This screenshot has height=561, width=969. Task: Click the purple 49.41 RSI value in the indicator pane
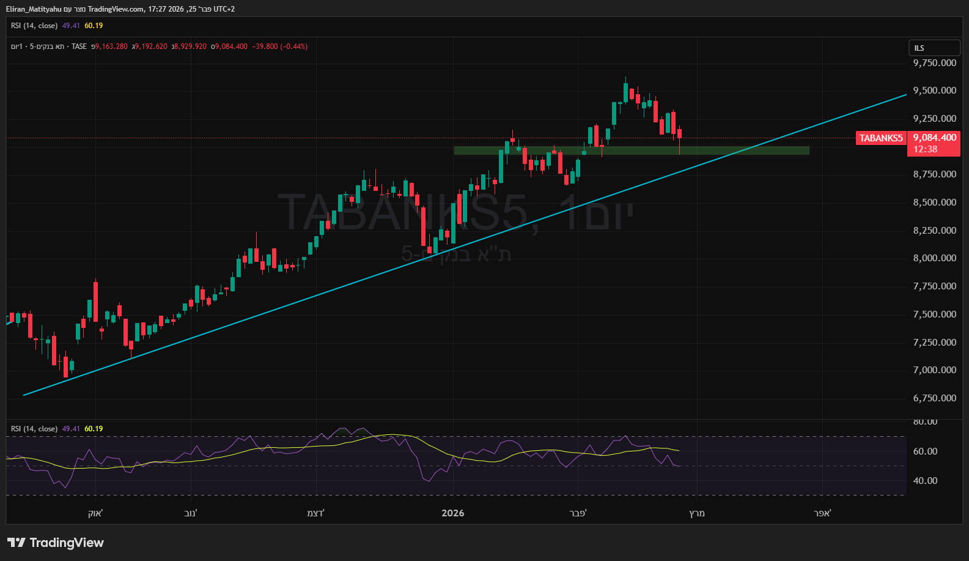coord(71,429)
